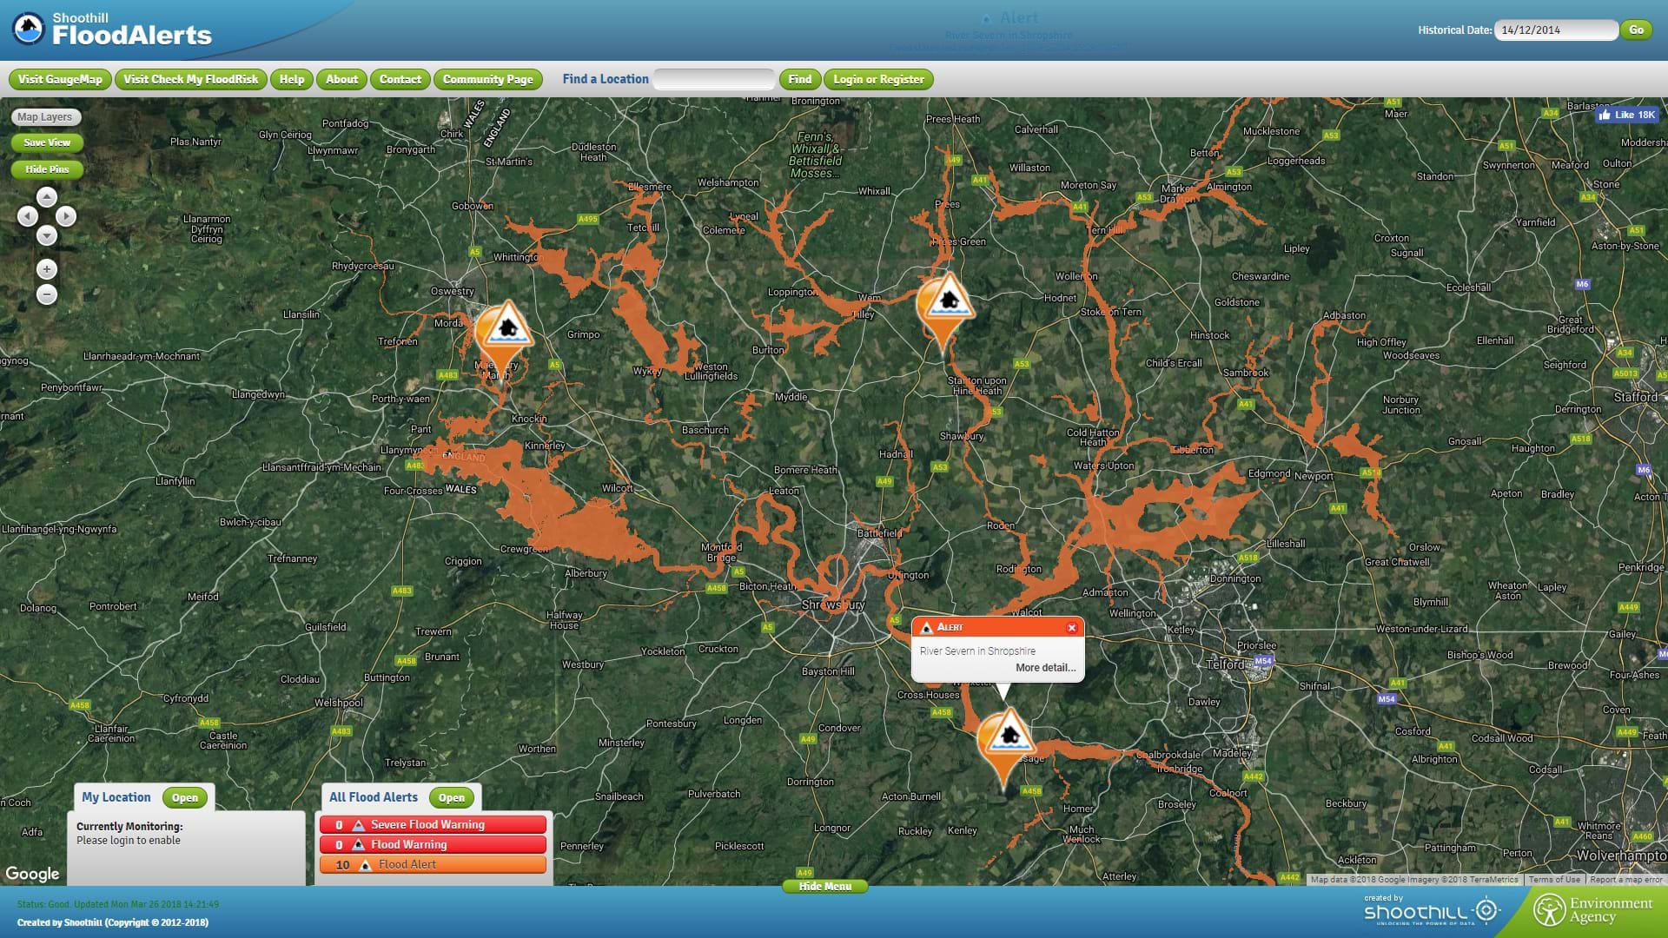Click flood alert pin near Wem
Viewport: 1668px width, 938px height.
(x=945, y=306)
